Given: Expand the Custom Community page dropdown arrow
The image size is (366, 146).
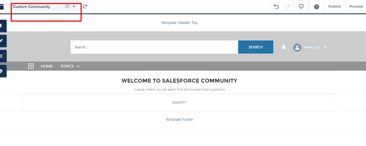Looking at the screenshot, I should pyautogui.click(x=74, y=7).
